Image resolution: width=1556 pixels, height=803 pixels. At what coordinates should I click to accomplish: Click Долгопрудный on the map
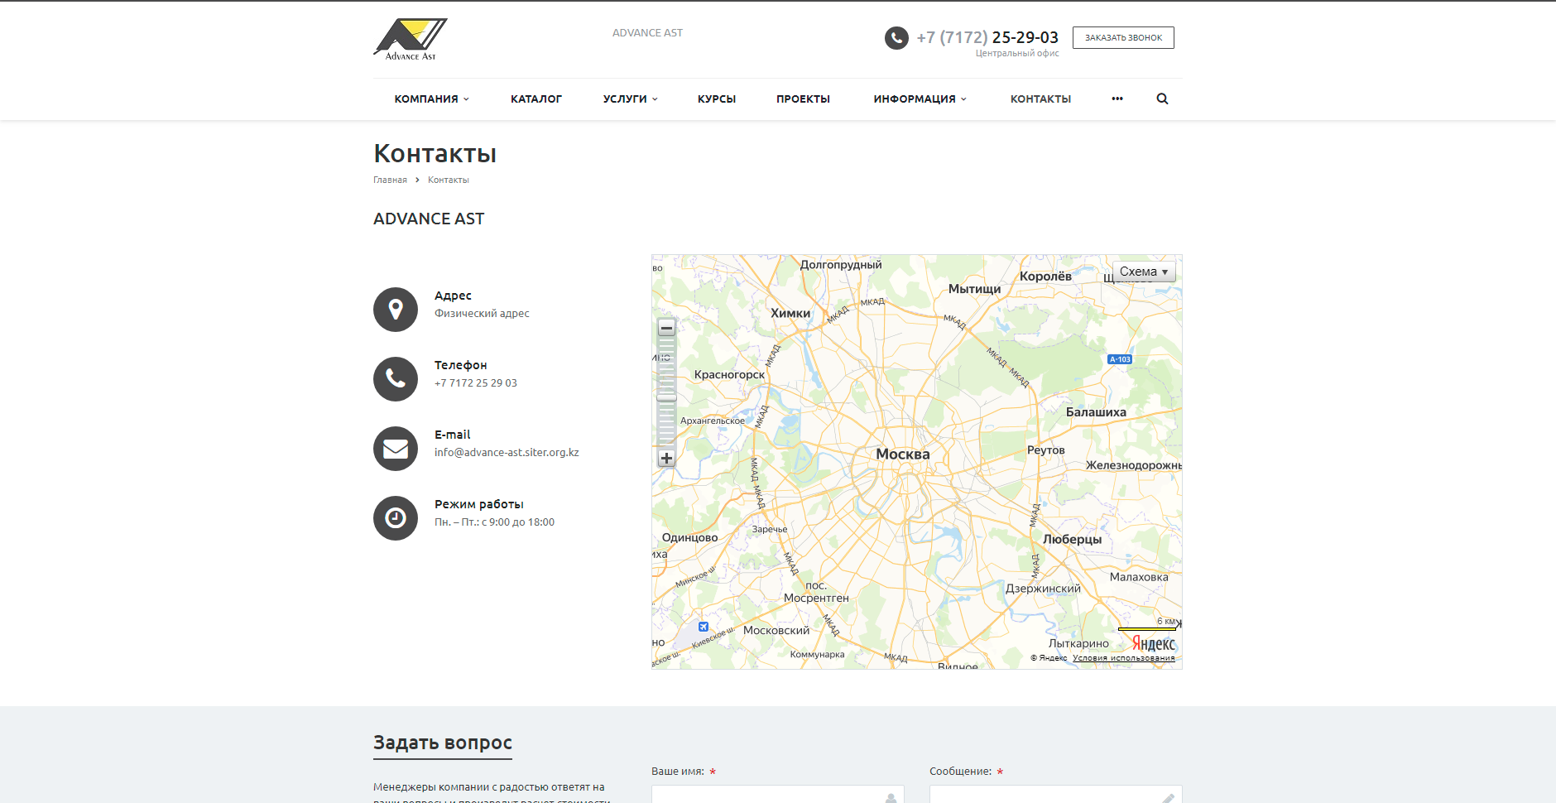(x=841, y=265)
